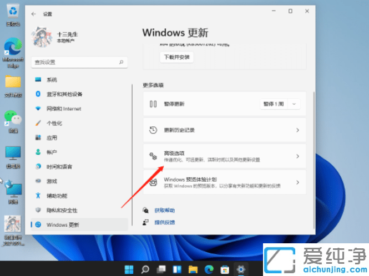Select Microsoft Edge desktop shortcut
Screen dimensions: 369x276
pos(13,53)
